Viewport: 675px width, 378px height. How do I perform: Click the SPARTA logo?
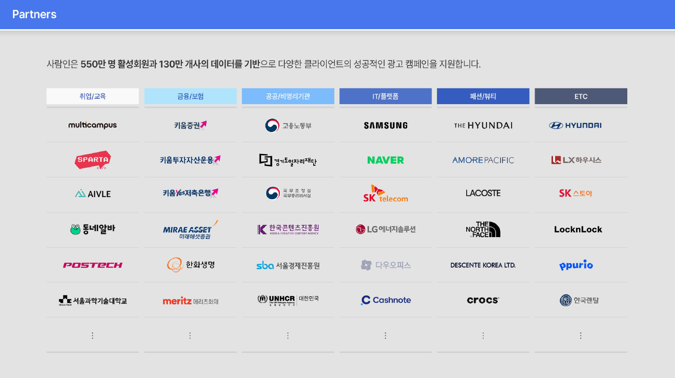pos(93,160)
